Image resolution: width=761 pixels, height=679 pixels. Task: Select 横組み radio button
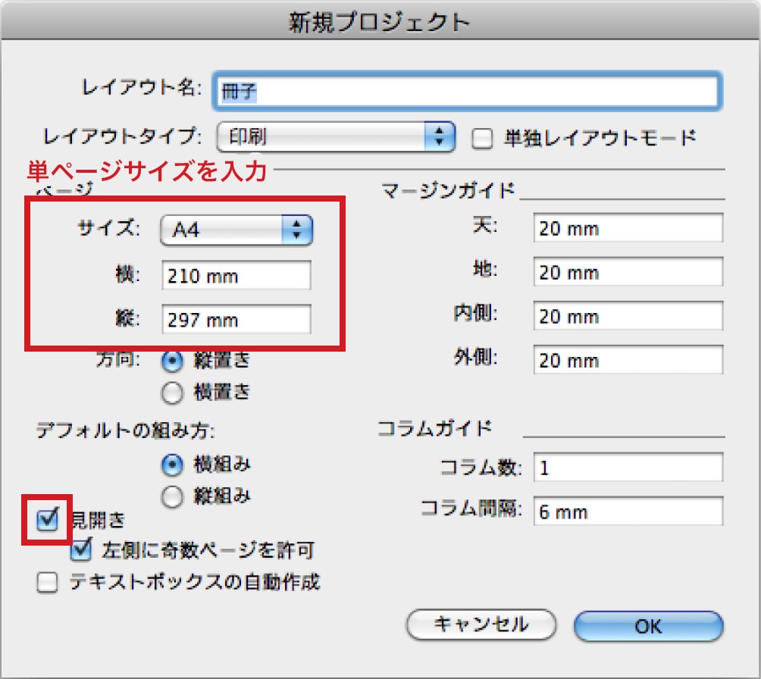tap(173, 464)
